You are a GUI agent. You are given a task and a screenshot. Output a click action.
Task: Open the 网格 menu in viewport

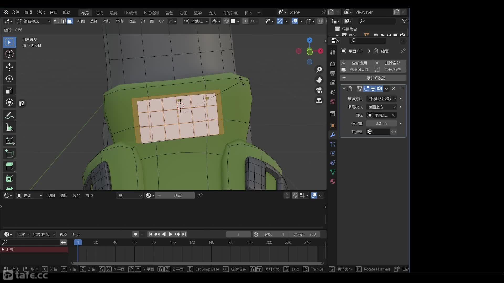pyautogui.click(x=119, y=21)
